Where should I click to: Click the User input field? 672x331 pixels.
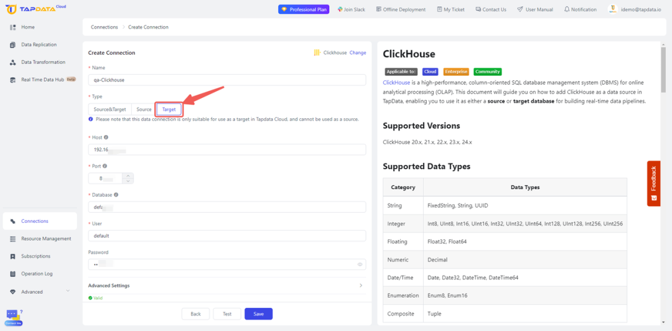pyautogui.click(x=227, y=236)
